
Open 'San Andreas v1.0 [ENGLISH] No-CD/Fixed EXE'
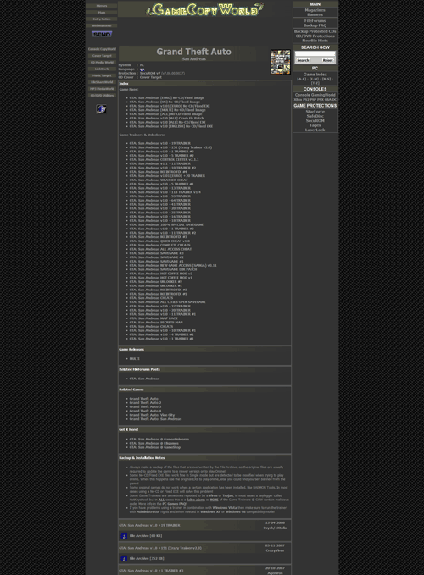pos(171,126)
